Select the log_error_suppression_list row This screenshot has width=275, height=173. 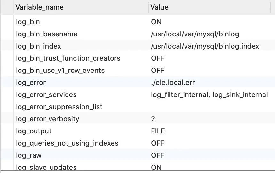coord(59,107)
